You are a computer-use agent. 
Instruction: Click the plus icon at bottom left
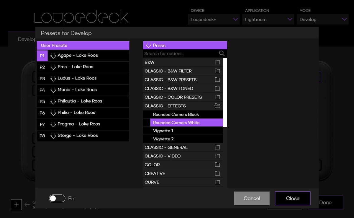(16, 204)
